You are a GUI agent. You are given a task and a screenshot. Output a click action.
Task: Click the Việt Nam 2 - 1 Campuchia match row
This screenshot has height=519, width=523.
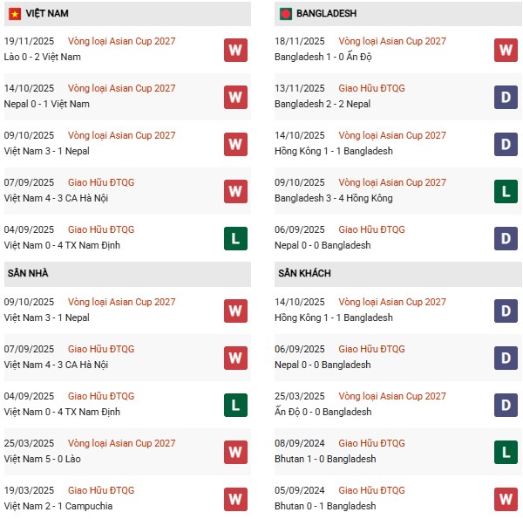[58, 506]
